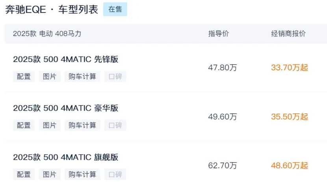The width and height of the screenshot is (327, 188).
Task: Open 图片 for the 先锋版 model
Action: (x=50, y=77)
